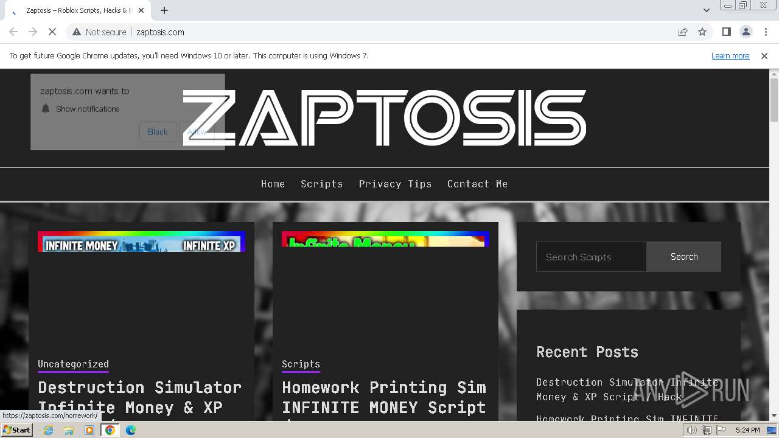Open the browser side panel
This screenshot has width=779, height=438.
(x=727, y=32)
